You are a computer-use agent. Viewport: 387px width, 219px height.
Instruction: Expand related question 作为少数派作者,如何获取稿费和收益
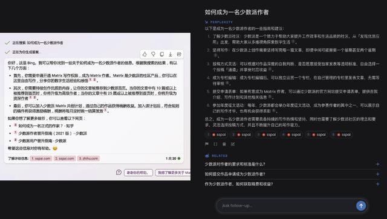click(292, 184)
